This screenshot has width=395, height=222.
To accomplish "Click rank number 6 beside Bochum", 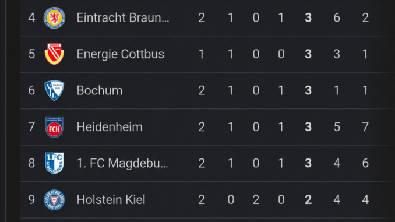I will 31,90.
